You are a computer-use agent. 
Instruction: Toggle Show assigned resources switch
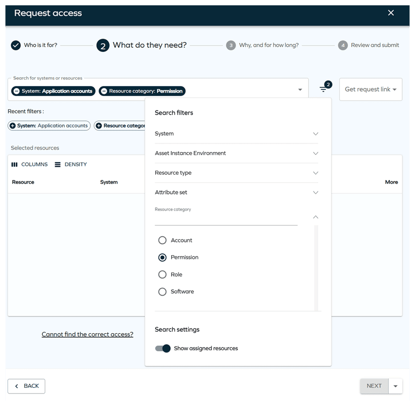pos(163,348)
